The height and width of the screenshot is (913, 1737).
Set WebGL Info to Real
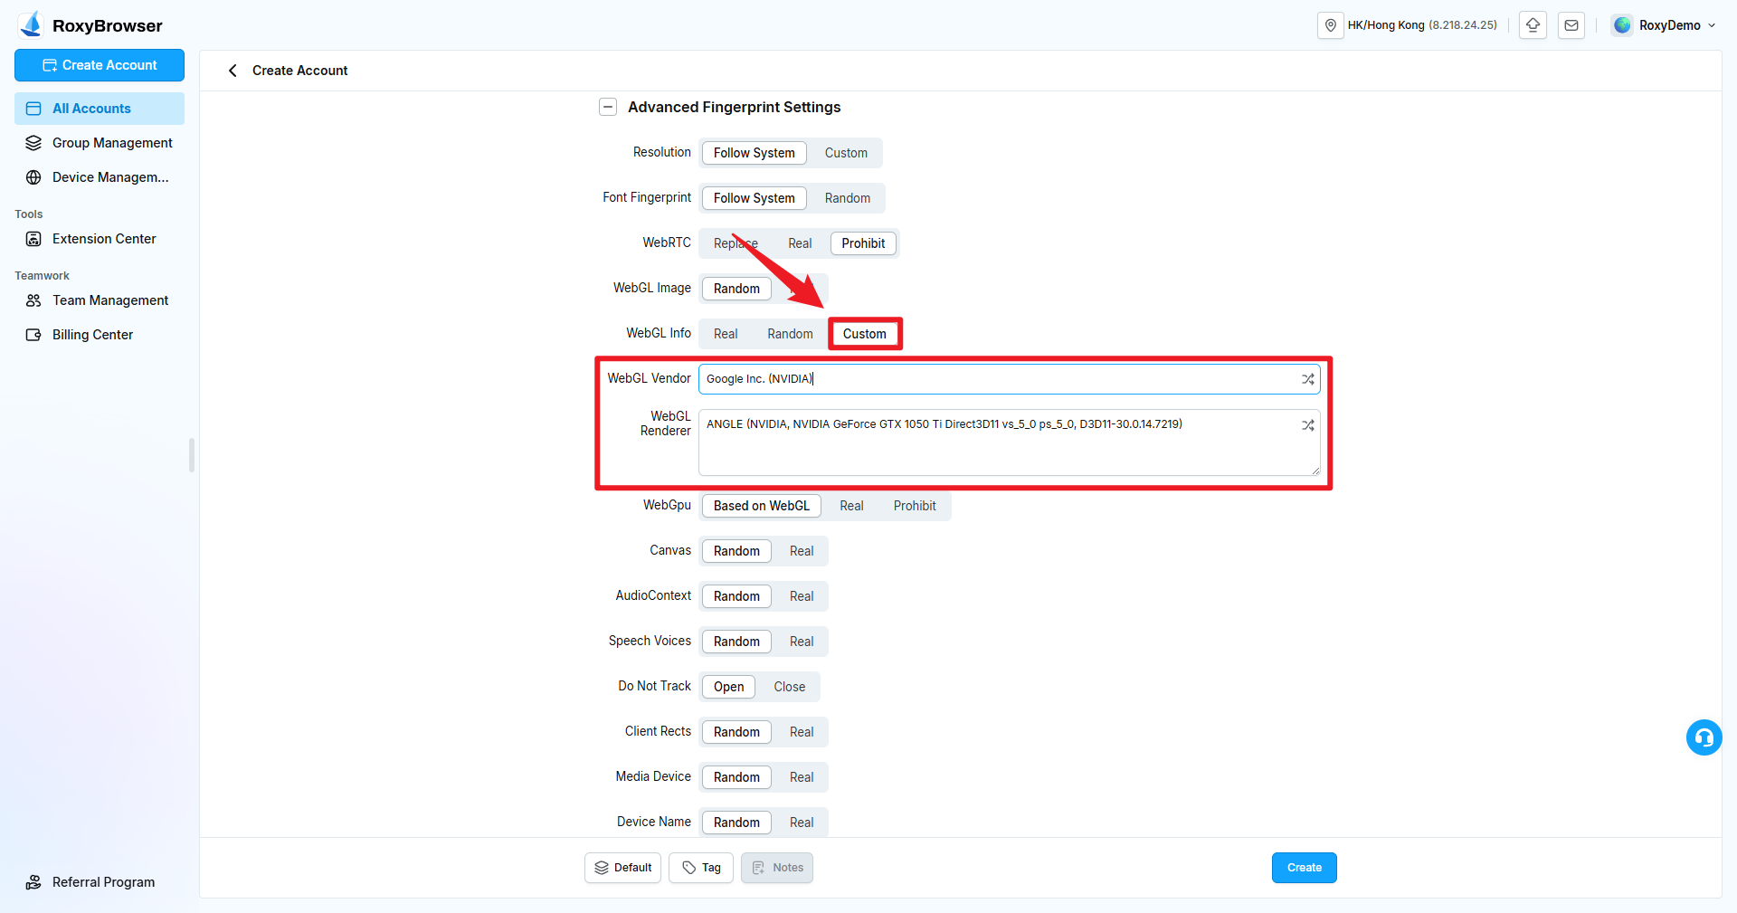coord(726,334)
